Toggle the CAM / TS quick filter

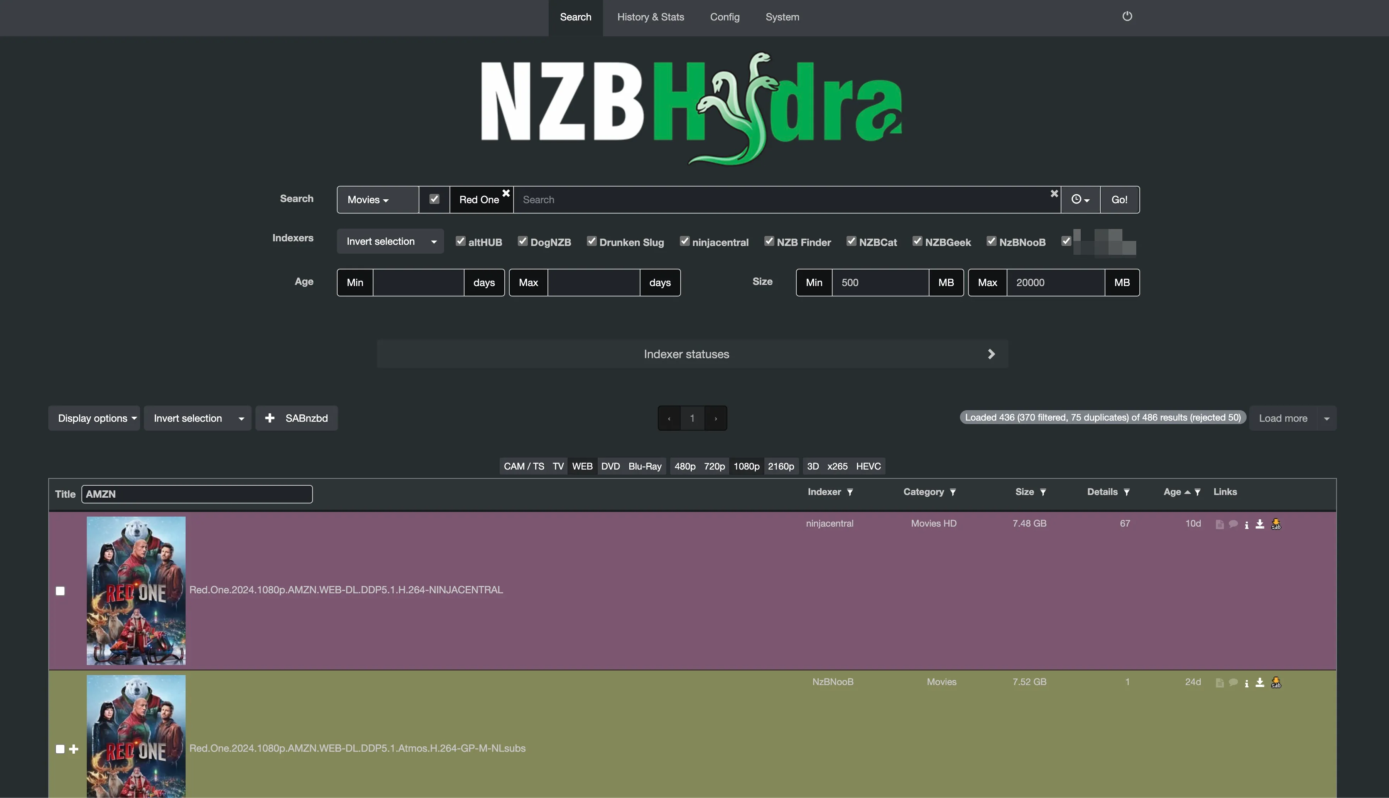[x=524, y=466]
